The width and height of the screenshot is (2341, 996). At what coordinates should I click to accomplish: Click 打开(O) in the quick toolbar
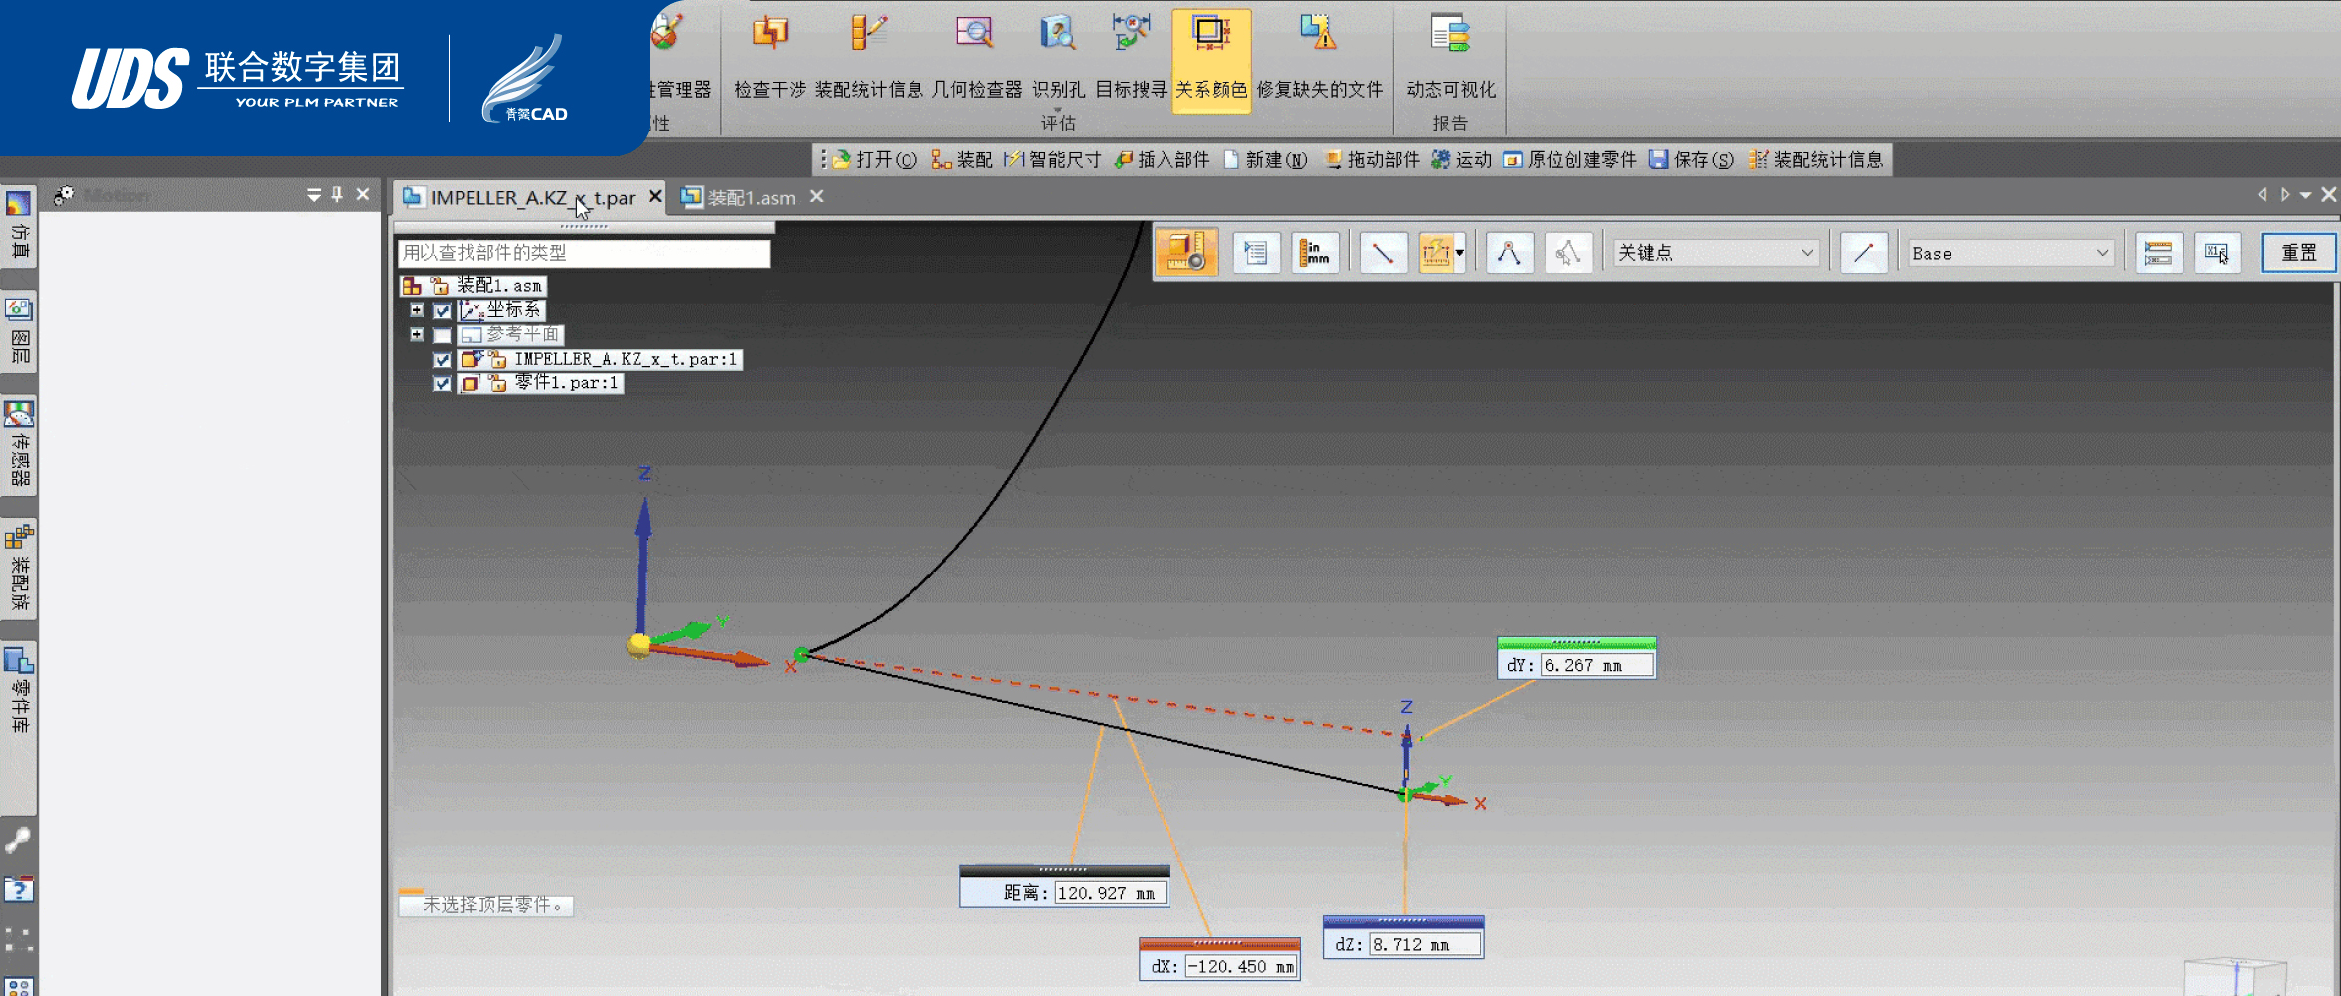[x=875, y=160]
